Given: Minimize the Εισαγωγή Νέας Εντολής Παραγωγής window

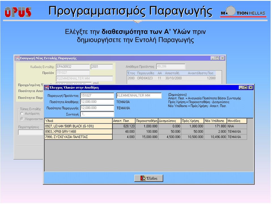Looking at the screenshot, I should pos(213,58).
